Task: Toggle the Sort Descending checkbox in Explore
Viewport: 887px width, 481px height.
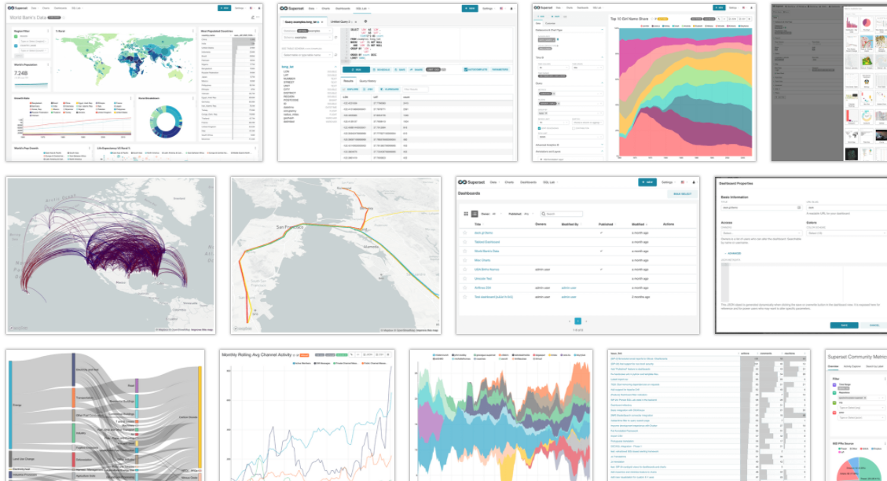Action: point(539,127)
